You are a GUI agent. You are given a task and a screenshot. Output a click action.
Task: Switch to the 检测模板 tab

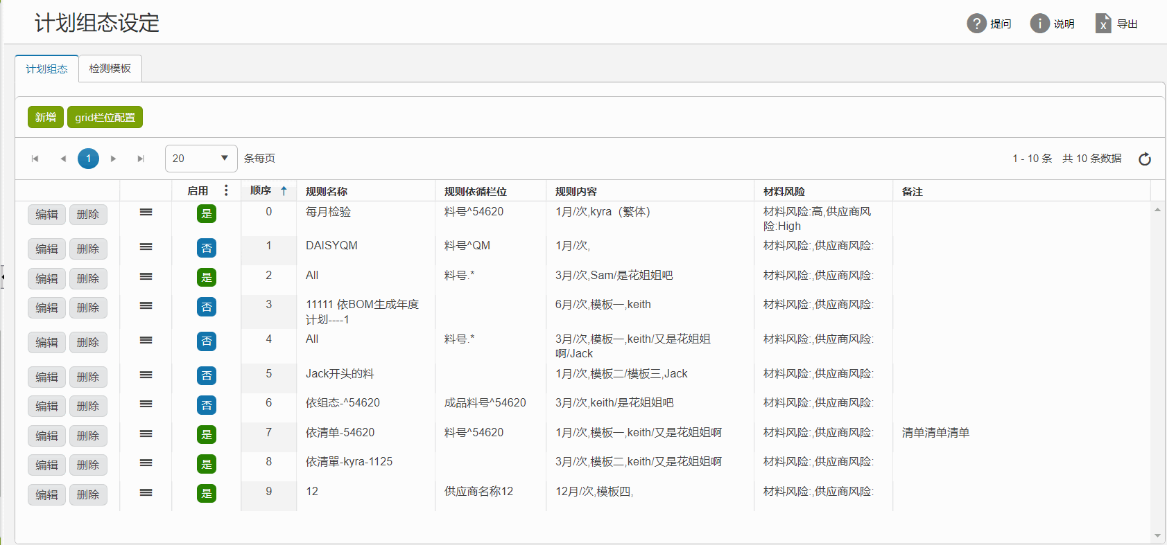110,68
